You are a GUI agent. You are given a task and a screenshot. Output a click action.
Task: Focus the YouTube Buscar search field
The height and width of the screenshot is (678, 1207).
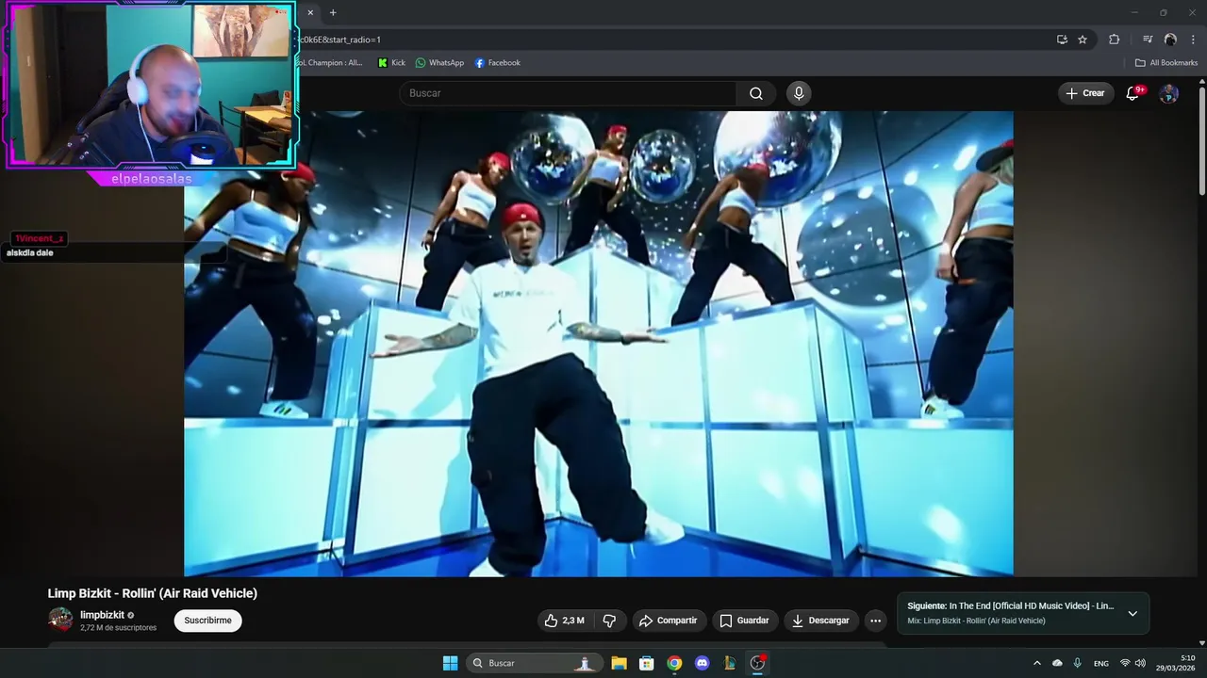coord(568,93)
